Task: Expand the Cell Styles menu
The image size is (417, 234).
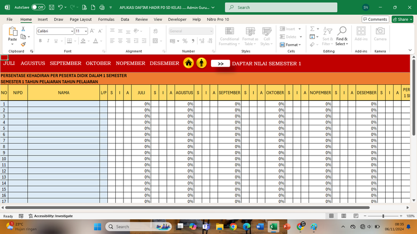Action: pyautogui.click(x=266, y=36)
